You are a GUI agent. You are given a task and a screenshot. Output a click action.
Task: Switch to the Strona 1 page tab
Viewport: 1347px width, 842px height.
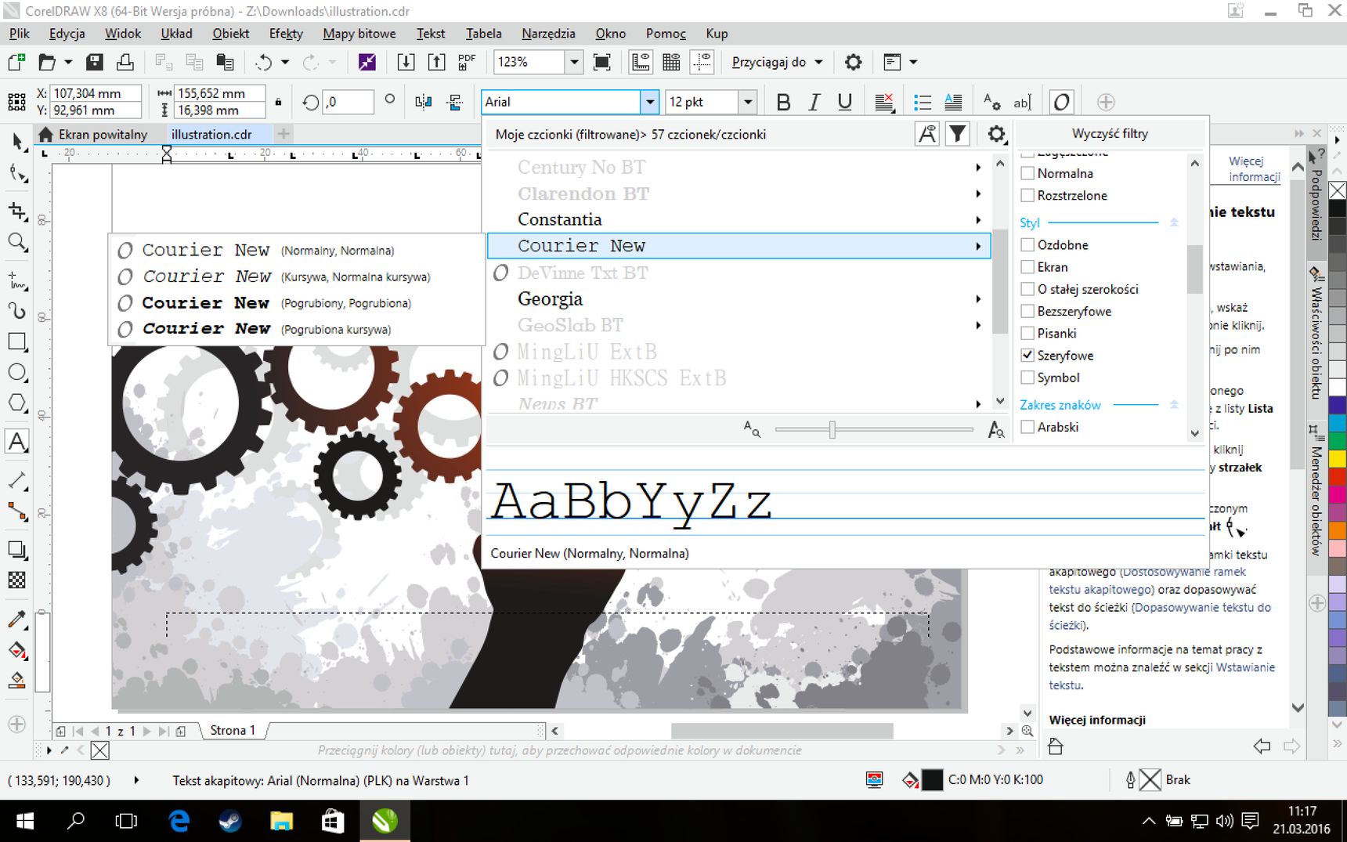(x=233, y=730)
